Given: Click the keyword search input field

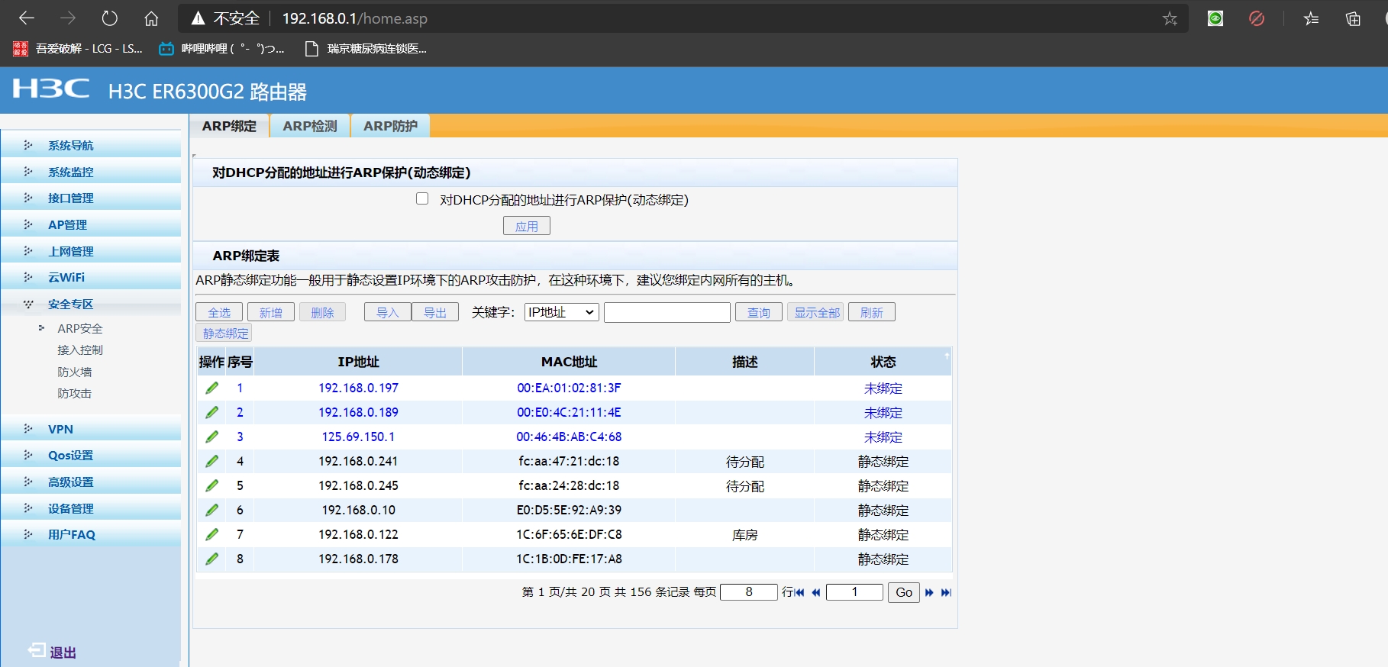Looking at the screenshot, I should click(x=667, y=312).
